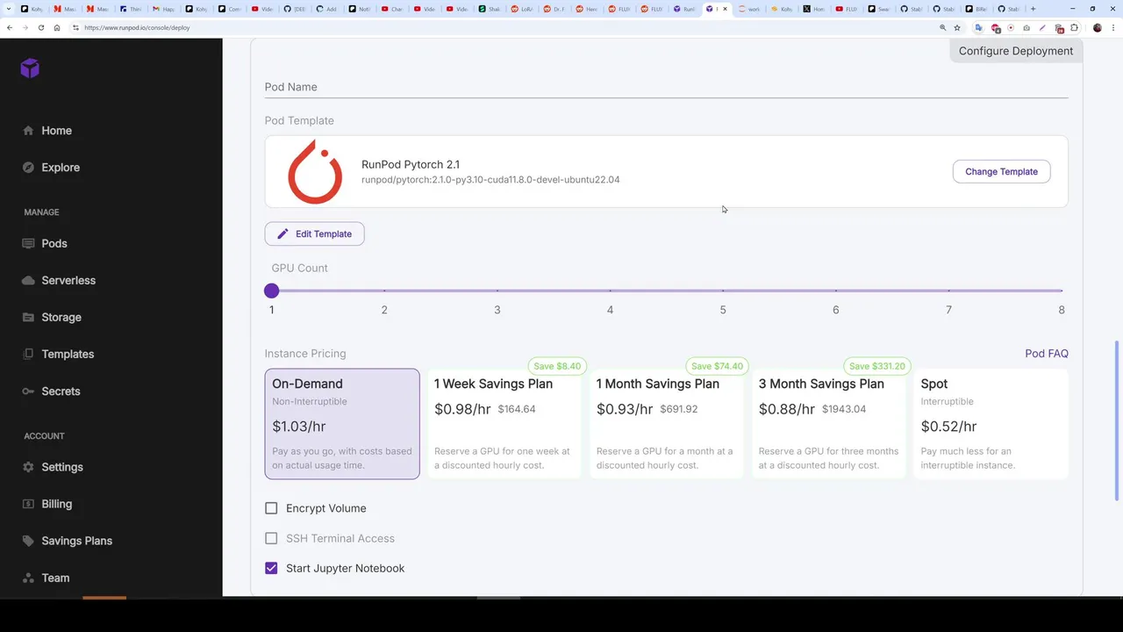Screen dimensions: 1123x632
Task: Open the Extensions puzzle icon
Action: (1074, 27)
